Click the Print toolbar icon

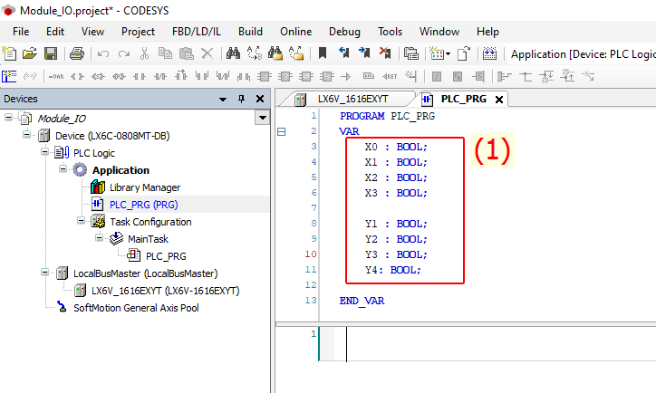click(77, 54)
